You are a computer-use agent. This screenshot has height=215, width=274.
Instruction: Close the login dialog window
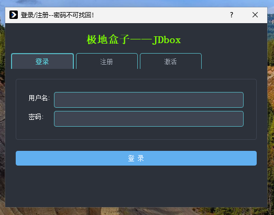coord(255,15)
